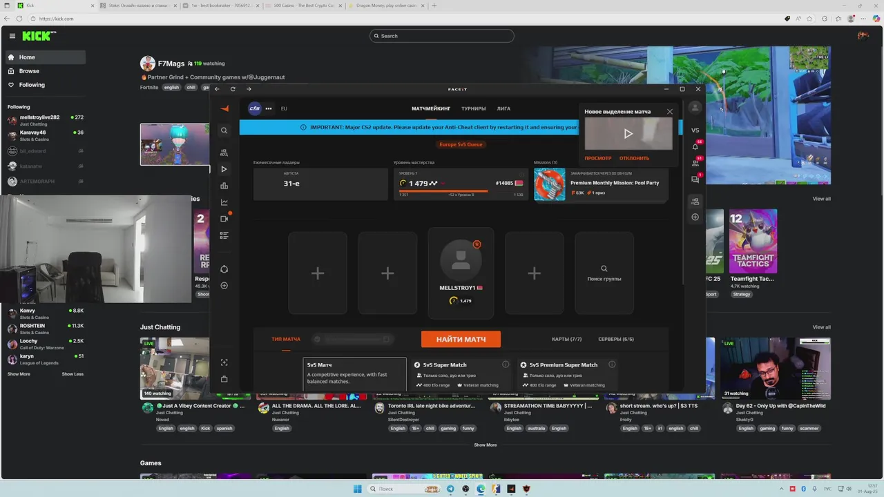The height and width of the screenshot is (497, 884).
Task: Open FACEIT notifications bell icon
Action: [x=695, y=146]
